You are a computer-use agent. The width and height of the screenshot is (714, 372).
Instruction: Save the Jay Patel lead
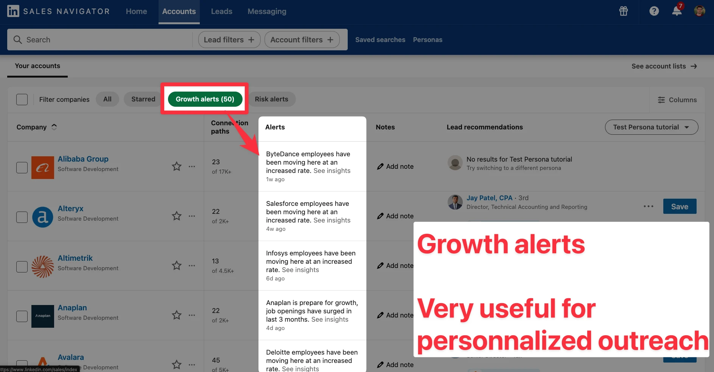pos(680,207)
